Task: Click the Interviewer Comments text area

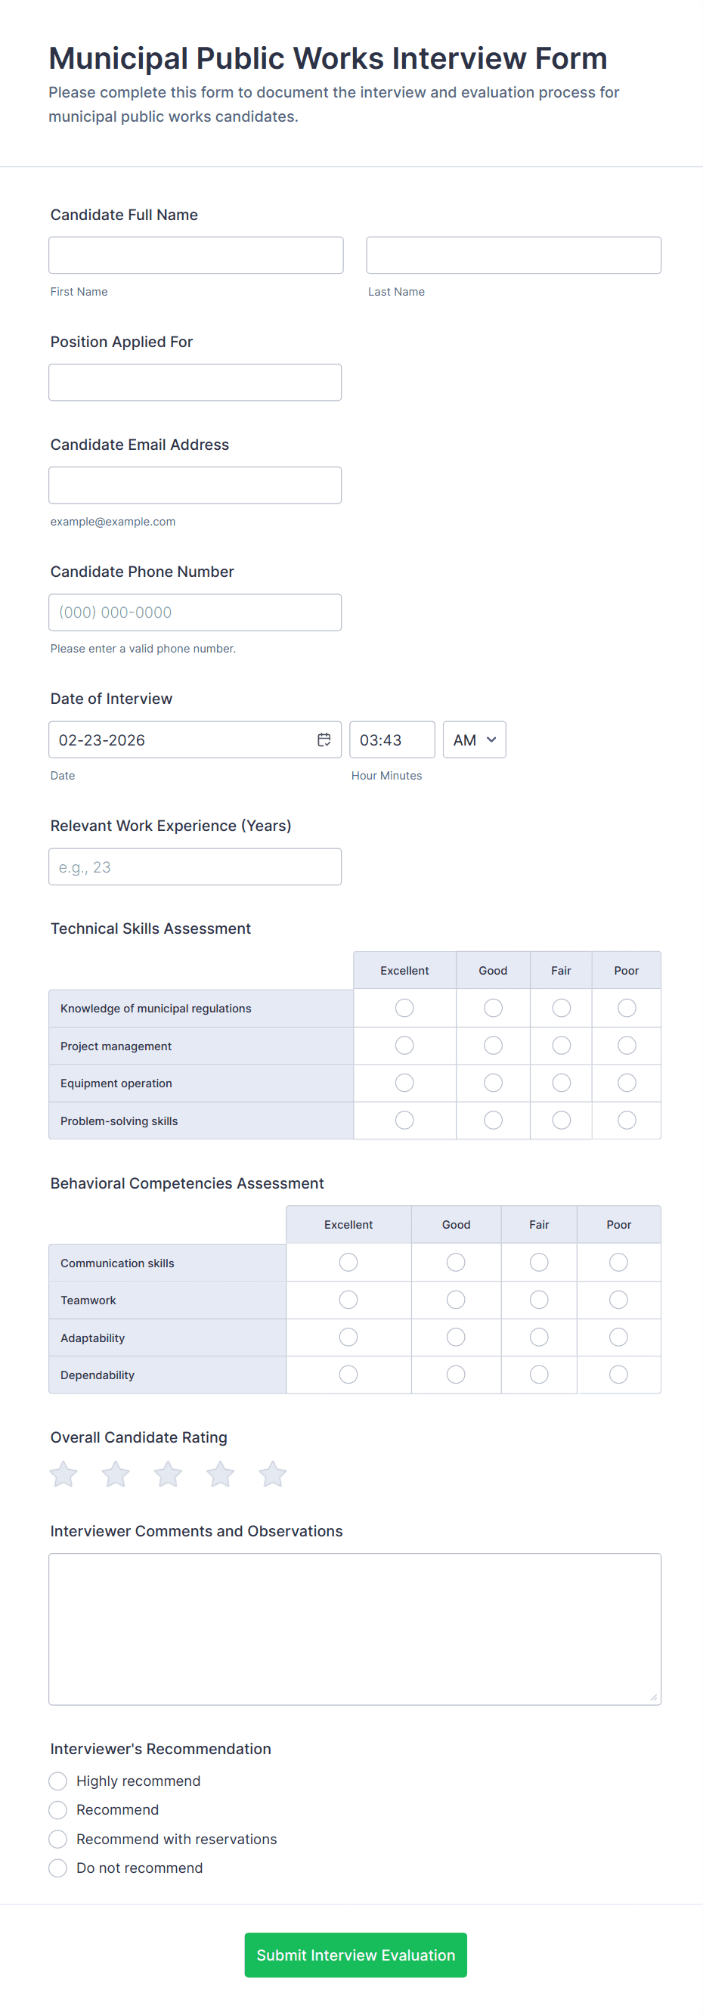Action: [x=355, y=1628]
